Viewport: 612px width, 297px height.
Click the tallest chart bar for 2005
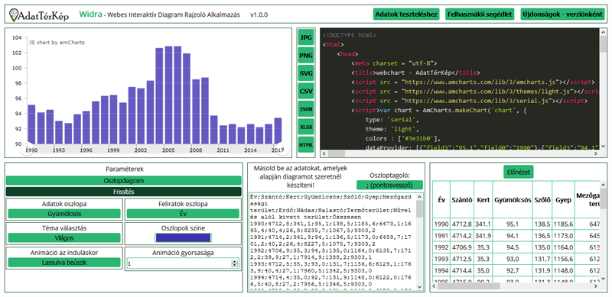(168, 95)
